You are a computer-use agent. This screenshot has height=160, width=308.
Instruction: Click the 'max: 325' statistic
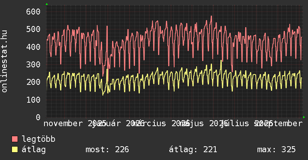point(276,150)
